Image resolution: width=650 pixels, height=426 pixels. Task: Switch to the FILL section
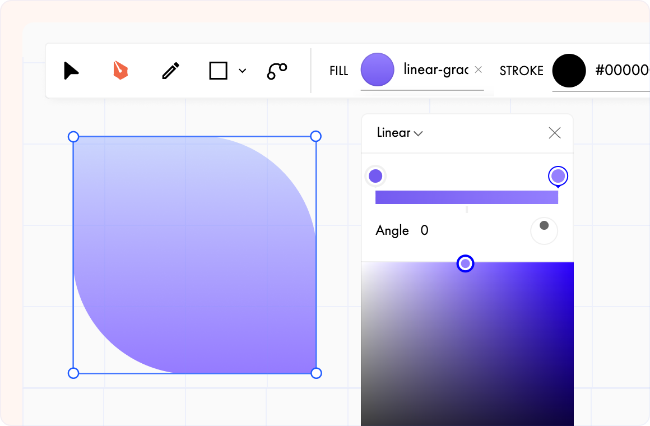338,71
